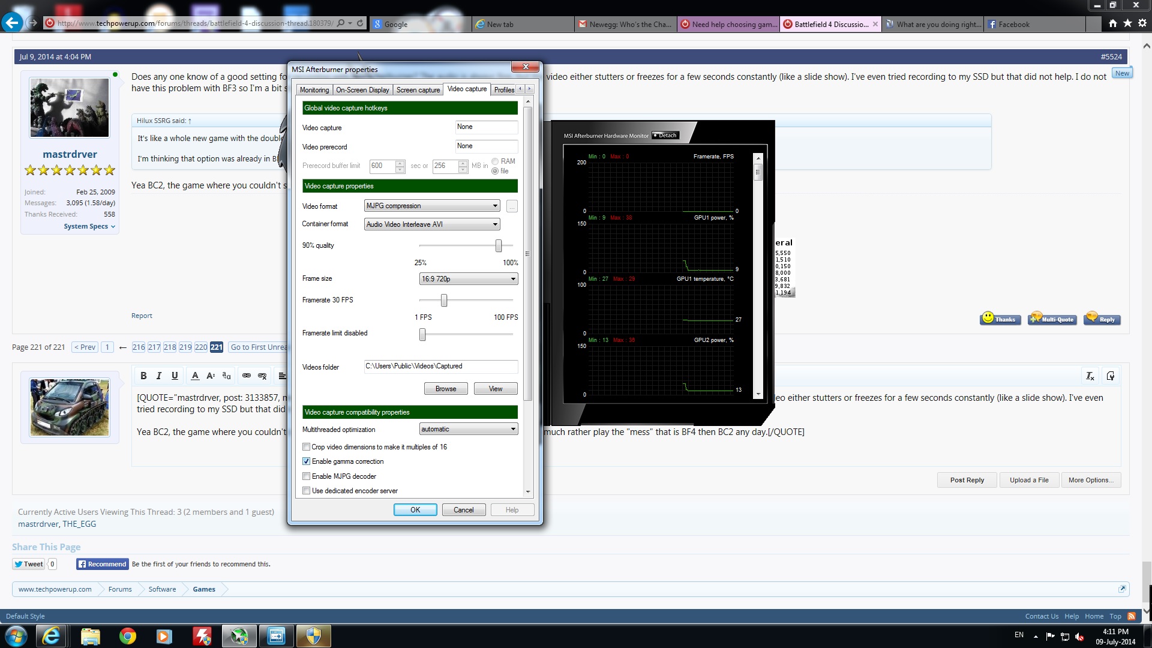Show hidden tray icons arrow
Viewport: 1152px width, 648px height.
point(1036,636)
